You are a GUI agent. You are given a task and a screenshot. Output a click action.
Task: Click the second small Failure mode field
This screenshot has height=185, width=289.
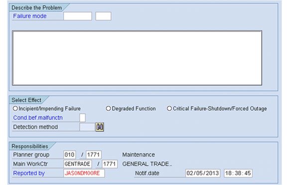click(x=103, y=16)
